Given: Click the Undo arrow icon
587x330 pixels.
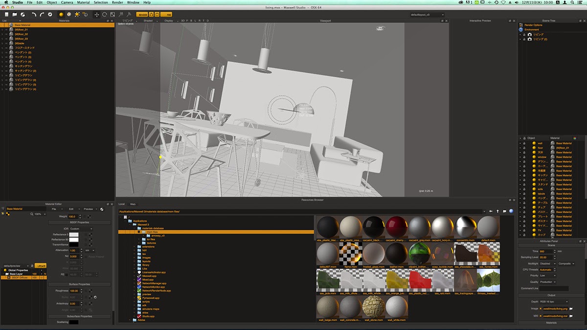Looking at the screenshot, I should [34, 15].
